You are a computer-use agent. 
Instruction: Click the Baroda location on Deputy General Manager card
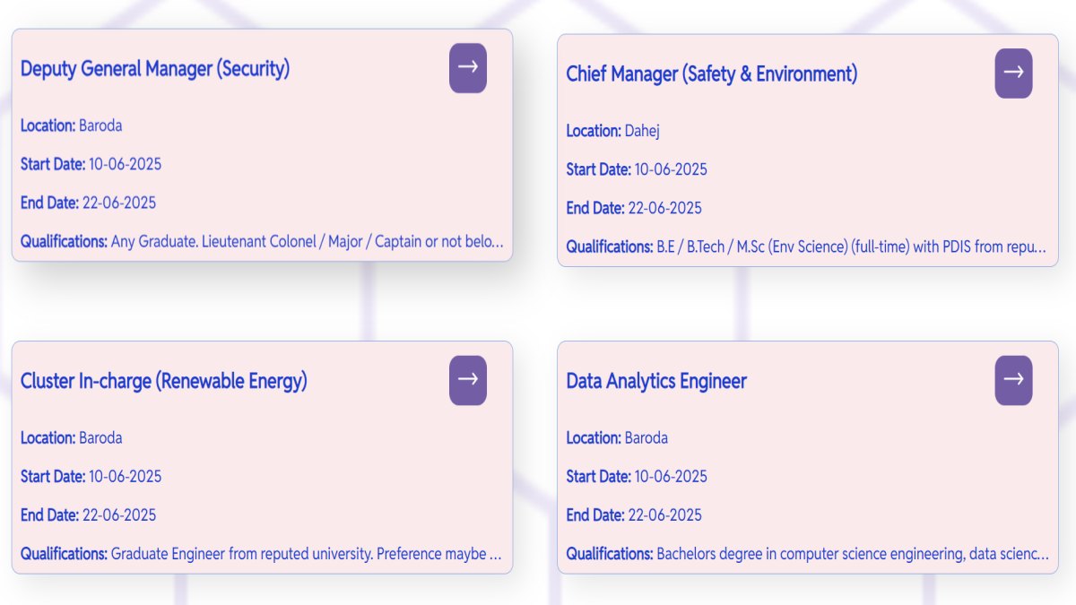(x=101, y=125)
